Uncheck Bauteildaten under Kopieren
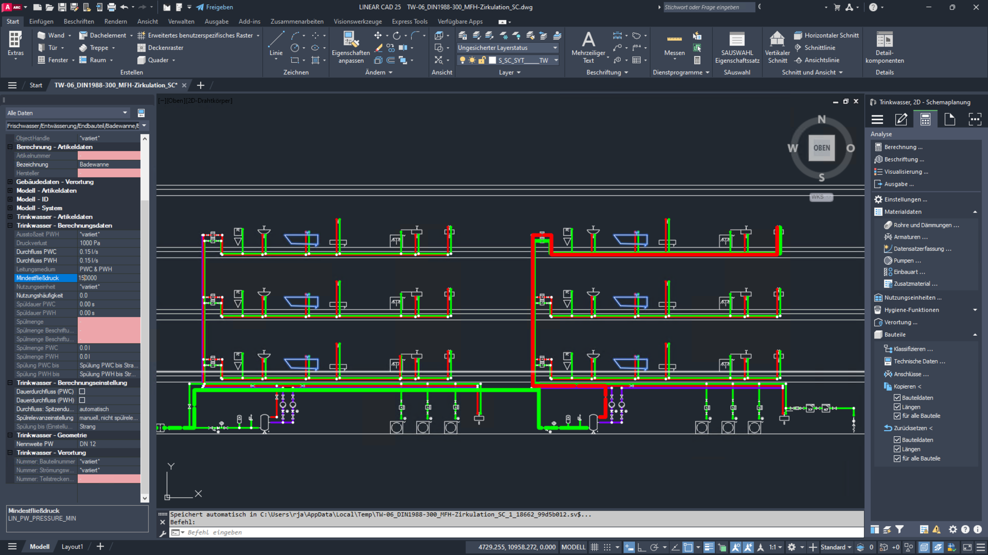 coord(897,398)
